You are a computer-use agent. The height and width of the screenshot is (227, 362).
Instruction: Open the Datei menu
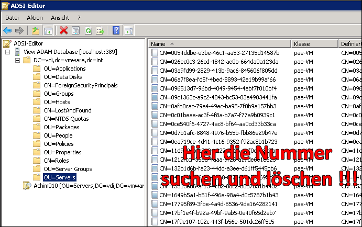[x=12, y=17]
